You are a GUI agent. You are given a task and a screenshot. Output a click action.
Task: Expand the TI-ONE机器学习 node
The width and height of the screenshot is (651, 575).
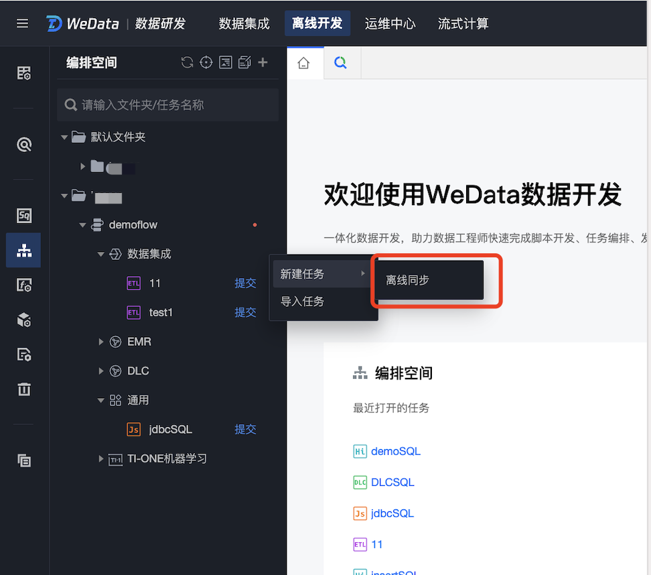(101, 458)
